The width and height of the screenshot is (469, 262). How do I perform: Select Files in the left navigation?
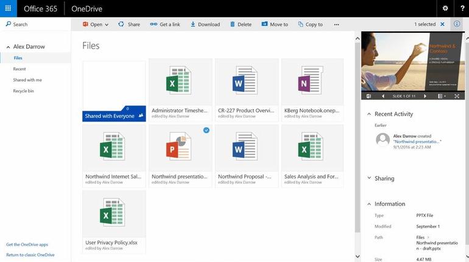tap(35, 58)
